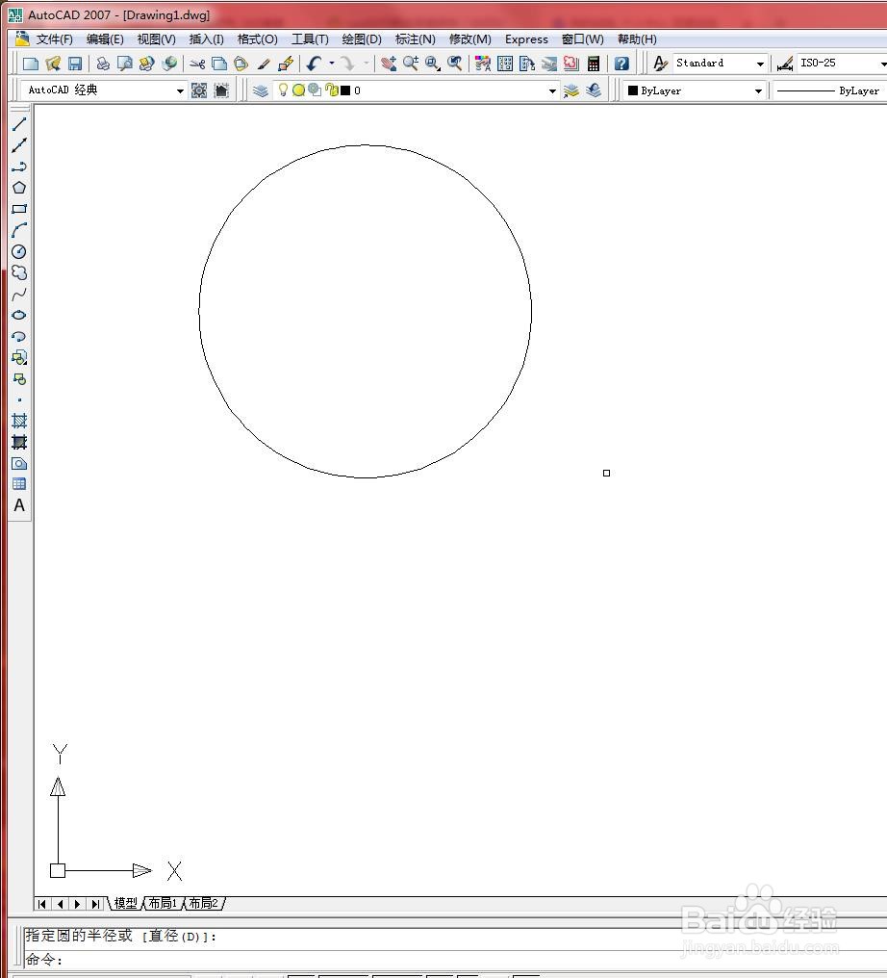The height and width of the screenshot is (978, 887).
Task: Select the Polyline tool
Action: pyautogui.click(x=19, y=166)
